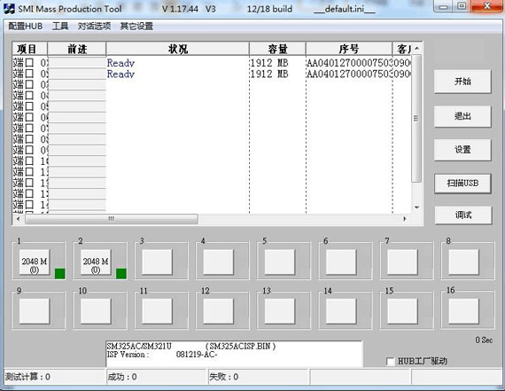
Task: Click the SMI app icon in title bar
Action: coord(9,8)
